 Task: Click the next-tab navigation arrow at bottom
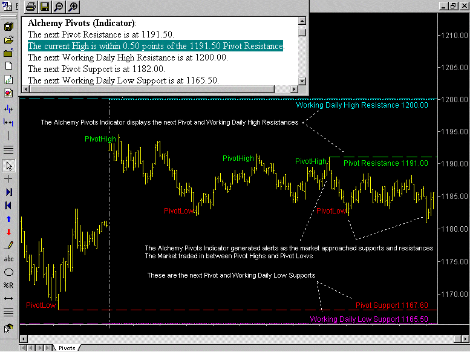coord(39,348)
